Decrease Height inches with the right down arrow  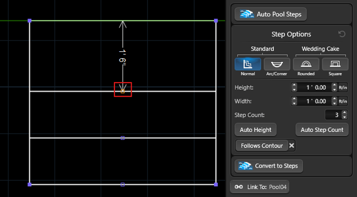click(x=334, y=90)
